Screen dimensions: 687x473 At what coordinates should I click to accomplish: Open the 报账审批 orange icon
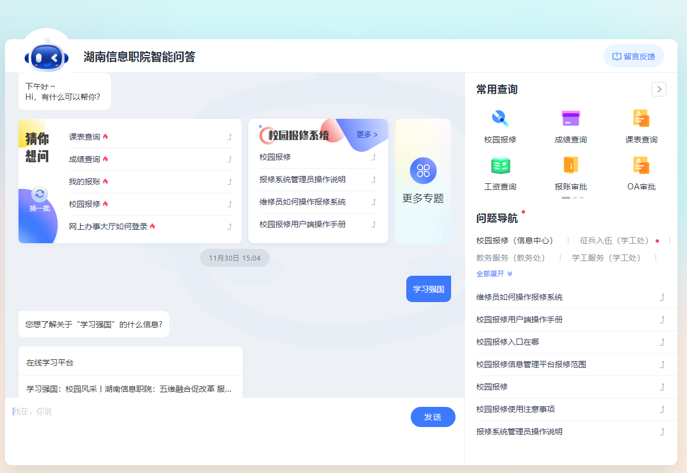570,165
